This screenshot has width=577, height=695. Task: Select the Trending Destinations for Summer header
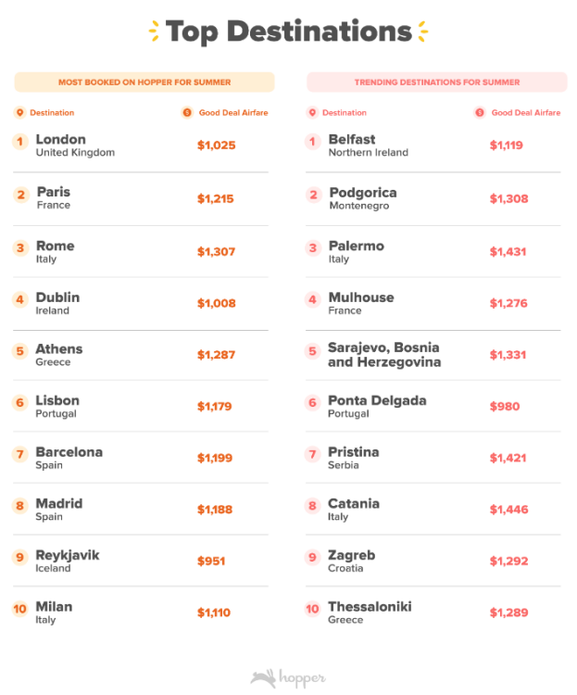click(437, 82)
